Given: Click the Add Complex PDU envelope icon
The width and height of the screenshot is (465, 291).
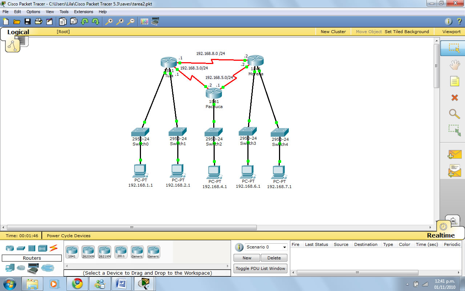Looking at the screenshot, I should [x=454, y=171].
